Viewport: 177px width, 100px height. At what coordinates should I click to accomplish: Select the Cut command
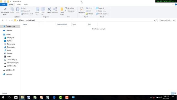point(23,8)
